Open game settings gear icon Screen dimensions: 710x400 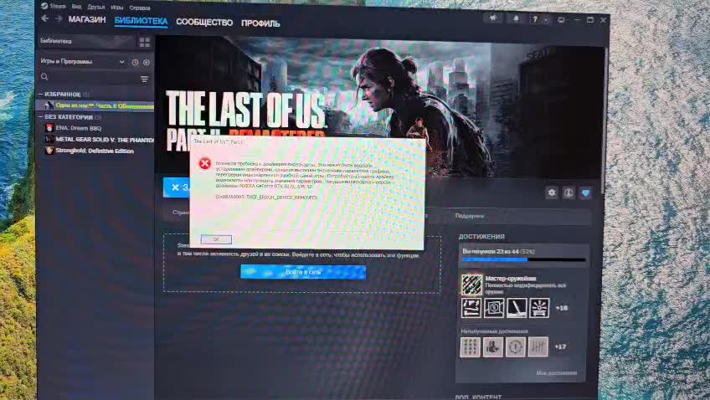[552, 192]
